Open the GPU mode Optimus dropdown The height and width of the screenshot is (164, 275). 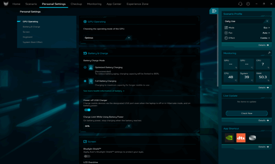click(x=107, y=38)
